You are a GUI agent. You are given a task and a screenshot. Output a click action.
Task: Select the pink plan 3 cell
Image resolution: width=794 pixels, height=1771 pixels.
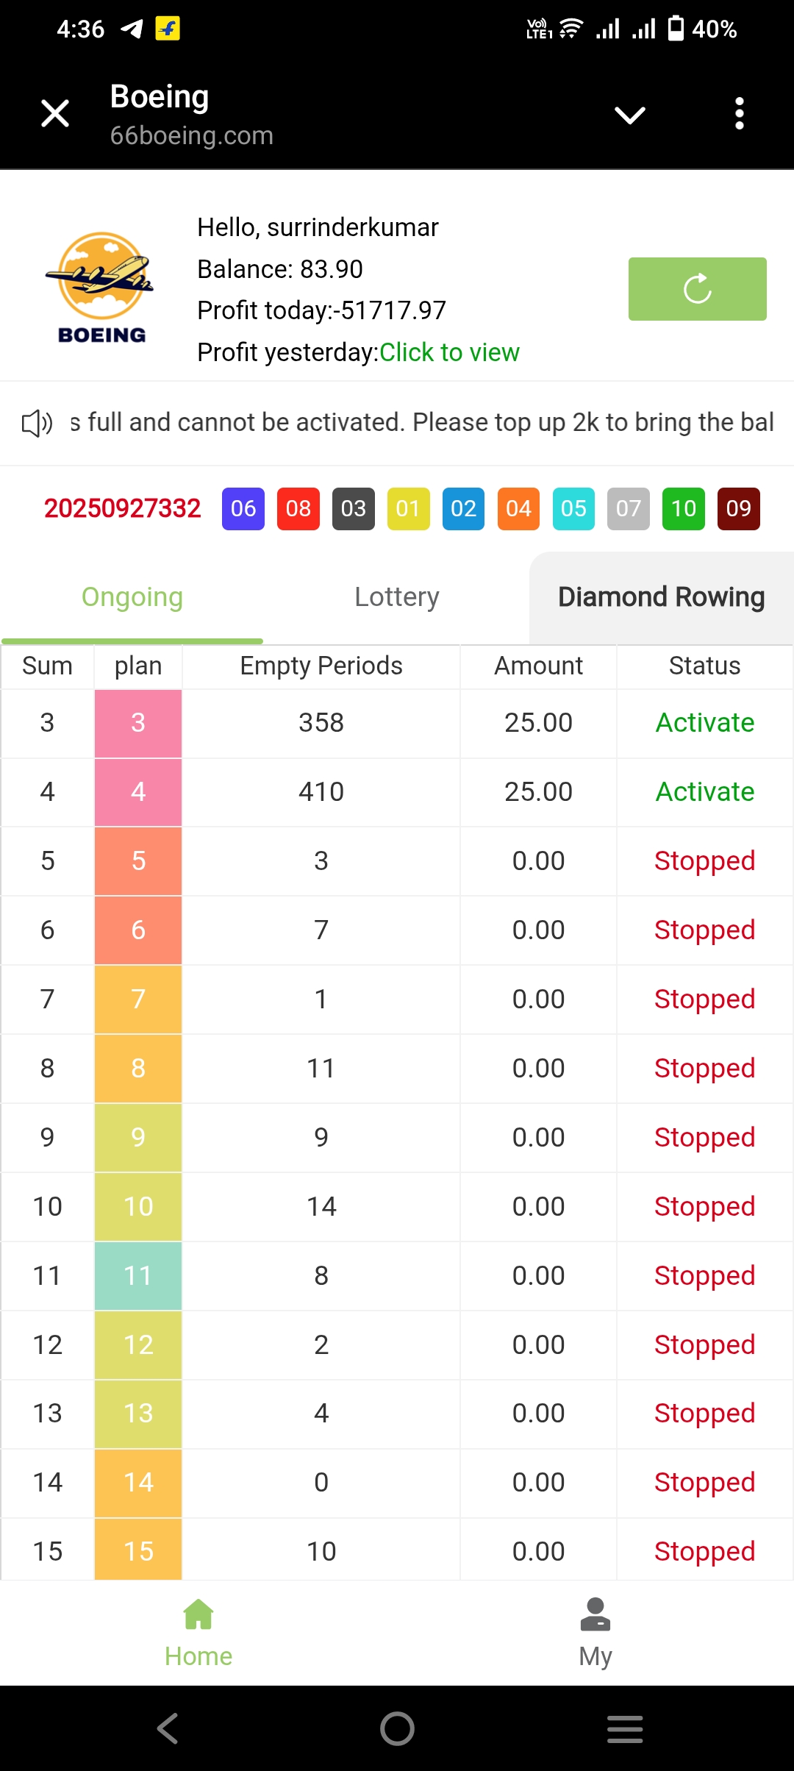pyautogui.click(x=138, y=723)
